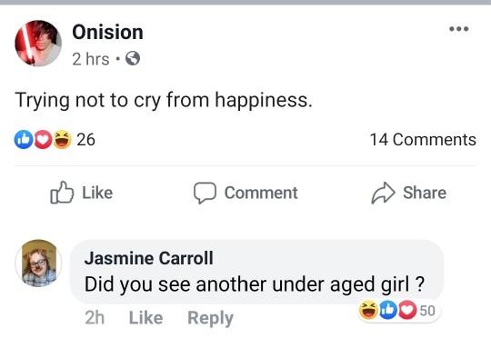Open the three-dot post options menu
This screenshot has height=338, width=491.
point(459,29)
